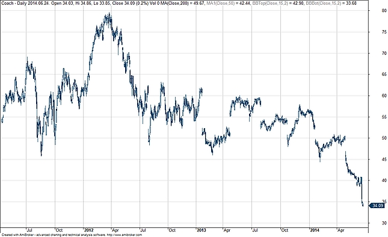
Task: Select the 70 price axis label
Action: [x=384, y=53]
